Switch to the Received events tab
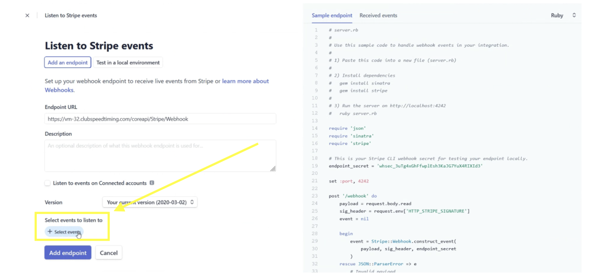The width and height of the screenshot is (589, 280). coord(378,15)
